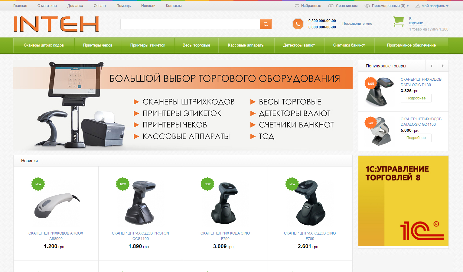Open the Доставка top navigation link
This screenshot has width=463, height=272.
[x=75, y=6]
